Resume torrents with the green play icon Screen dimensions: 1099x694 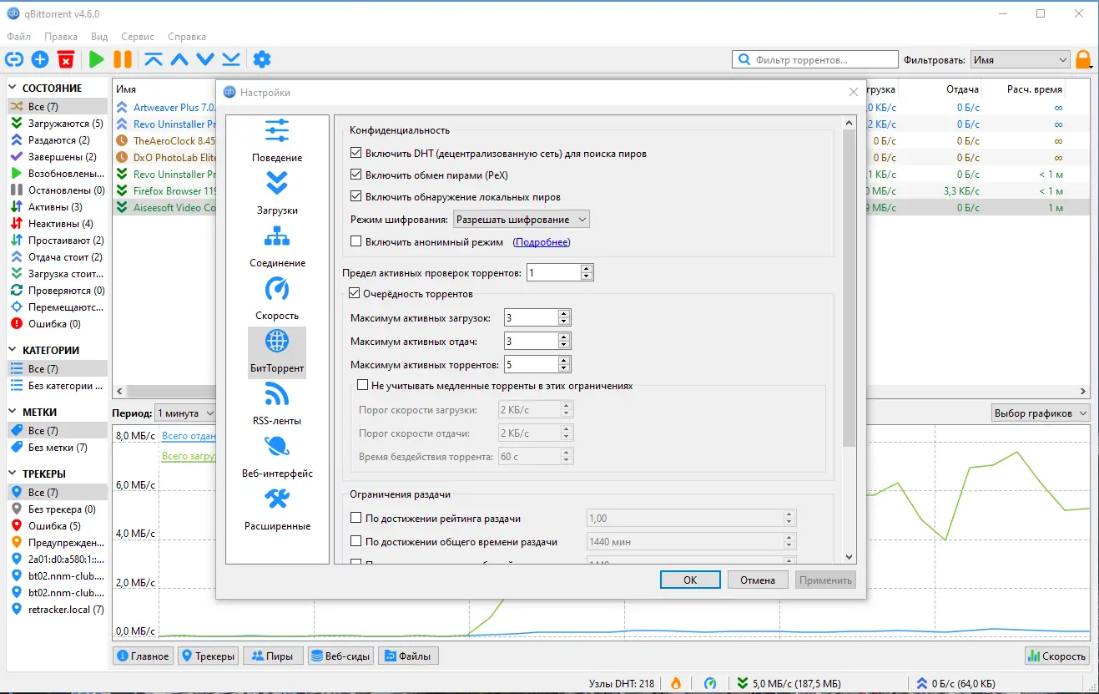[96, 59]
